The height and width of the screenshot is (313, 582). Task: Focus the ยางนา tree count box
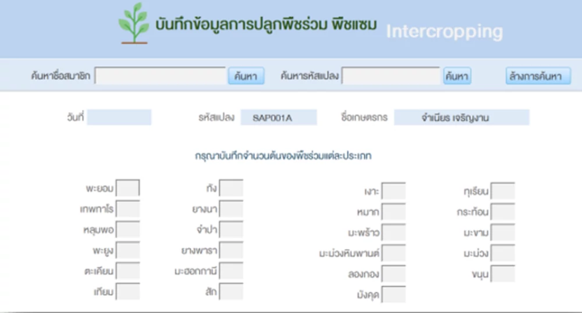click(x=231, y=209)
